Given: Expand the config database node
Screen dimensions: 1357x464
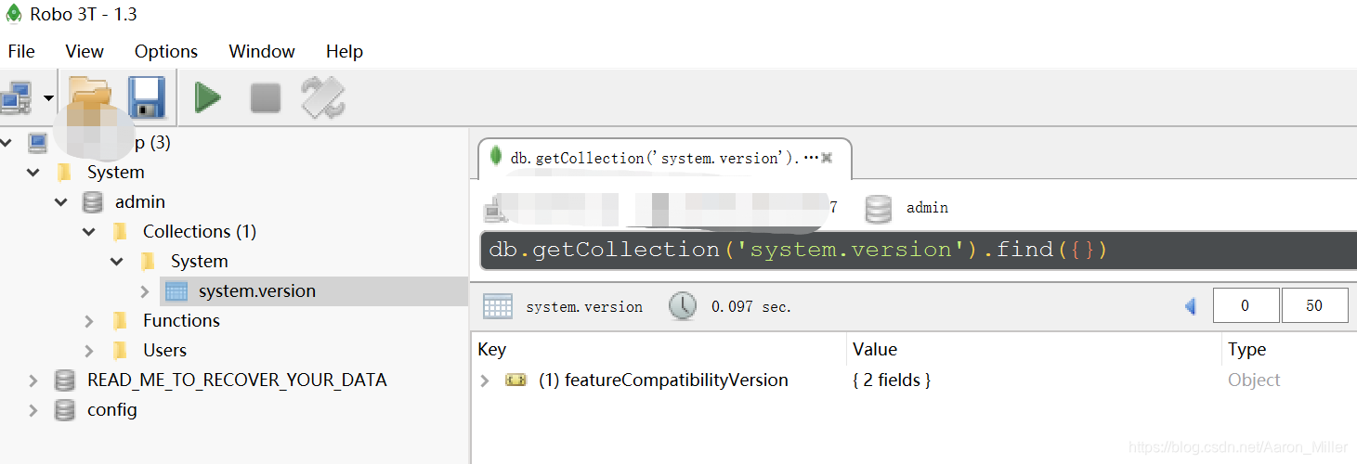Looking at the screenshot, I should click(x=33, y=410).
